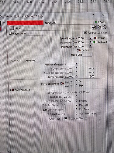The image size is (114, 153).
Task: Select the Tabs Per Shape radio option
Action: (61, 105)
